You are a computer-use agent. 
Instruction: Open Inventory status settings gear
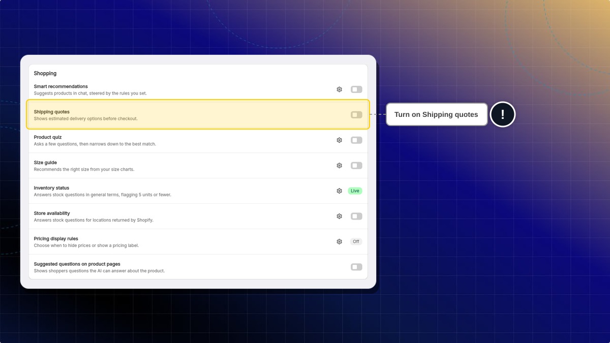pos(339,191)
